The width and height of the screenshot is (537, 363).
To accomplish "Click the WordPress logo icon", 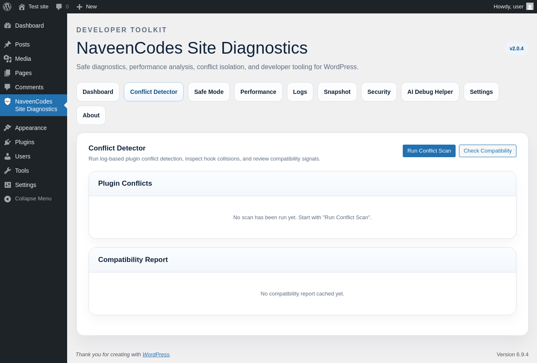I will pos(7,7).
